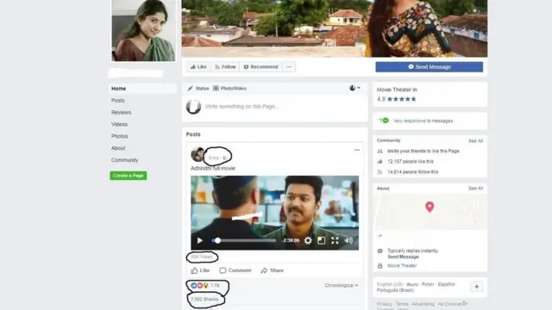Switch language to Español
552x310 pixels.
[x=447, y=284]
